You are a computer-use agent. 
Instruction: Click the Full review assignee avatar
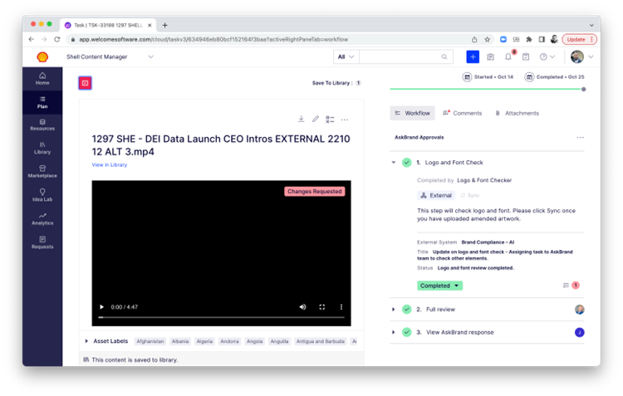point(580,309)
